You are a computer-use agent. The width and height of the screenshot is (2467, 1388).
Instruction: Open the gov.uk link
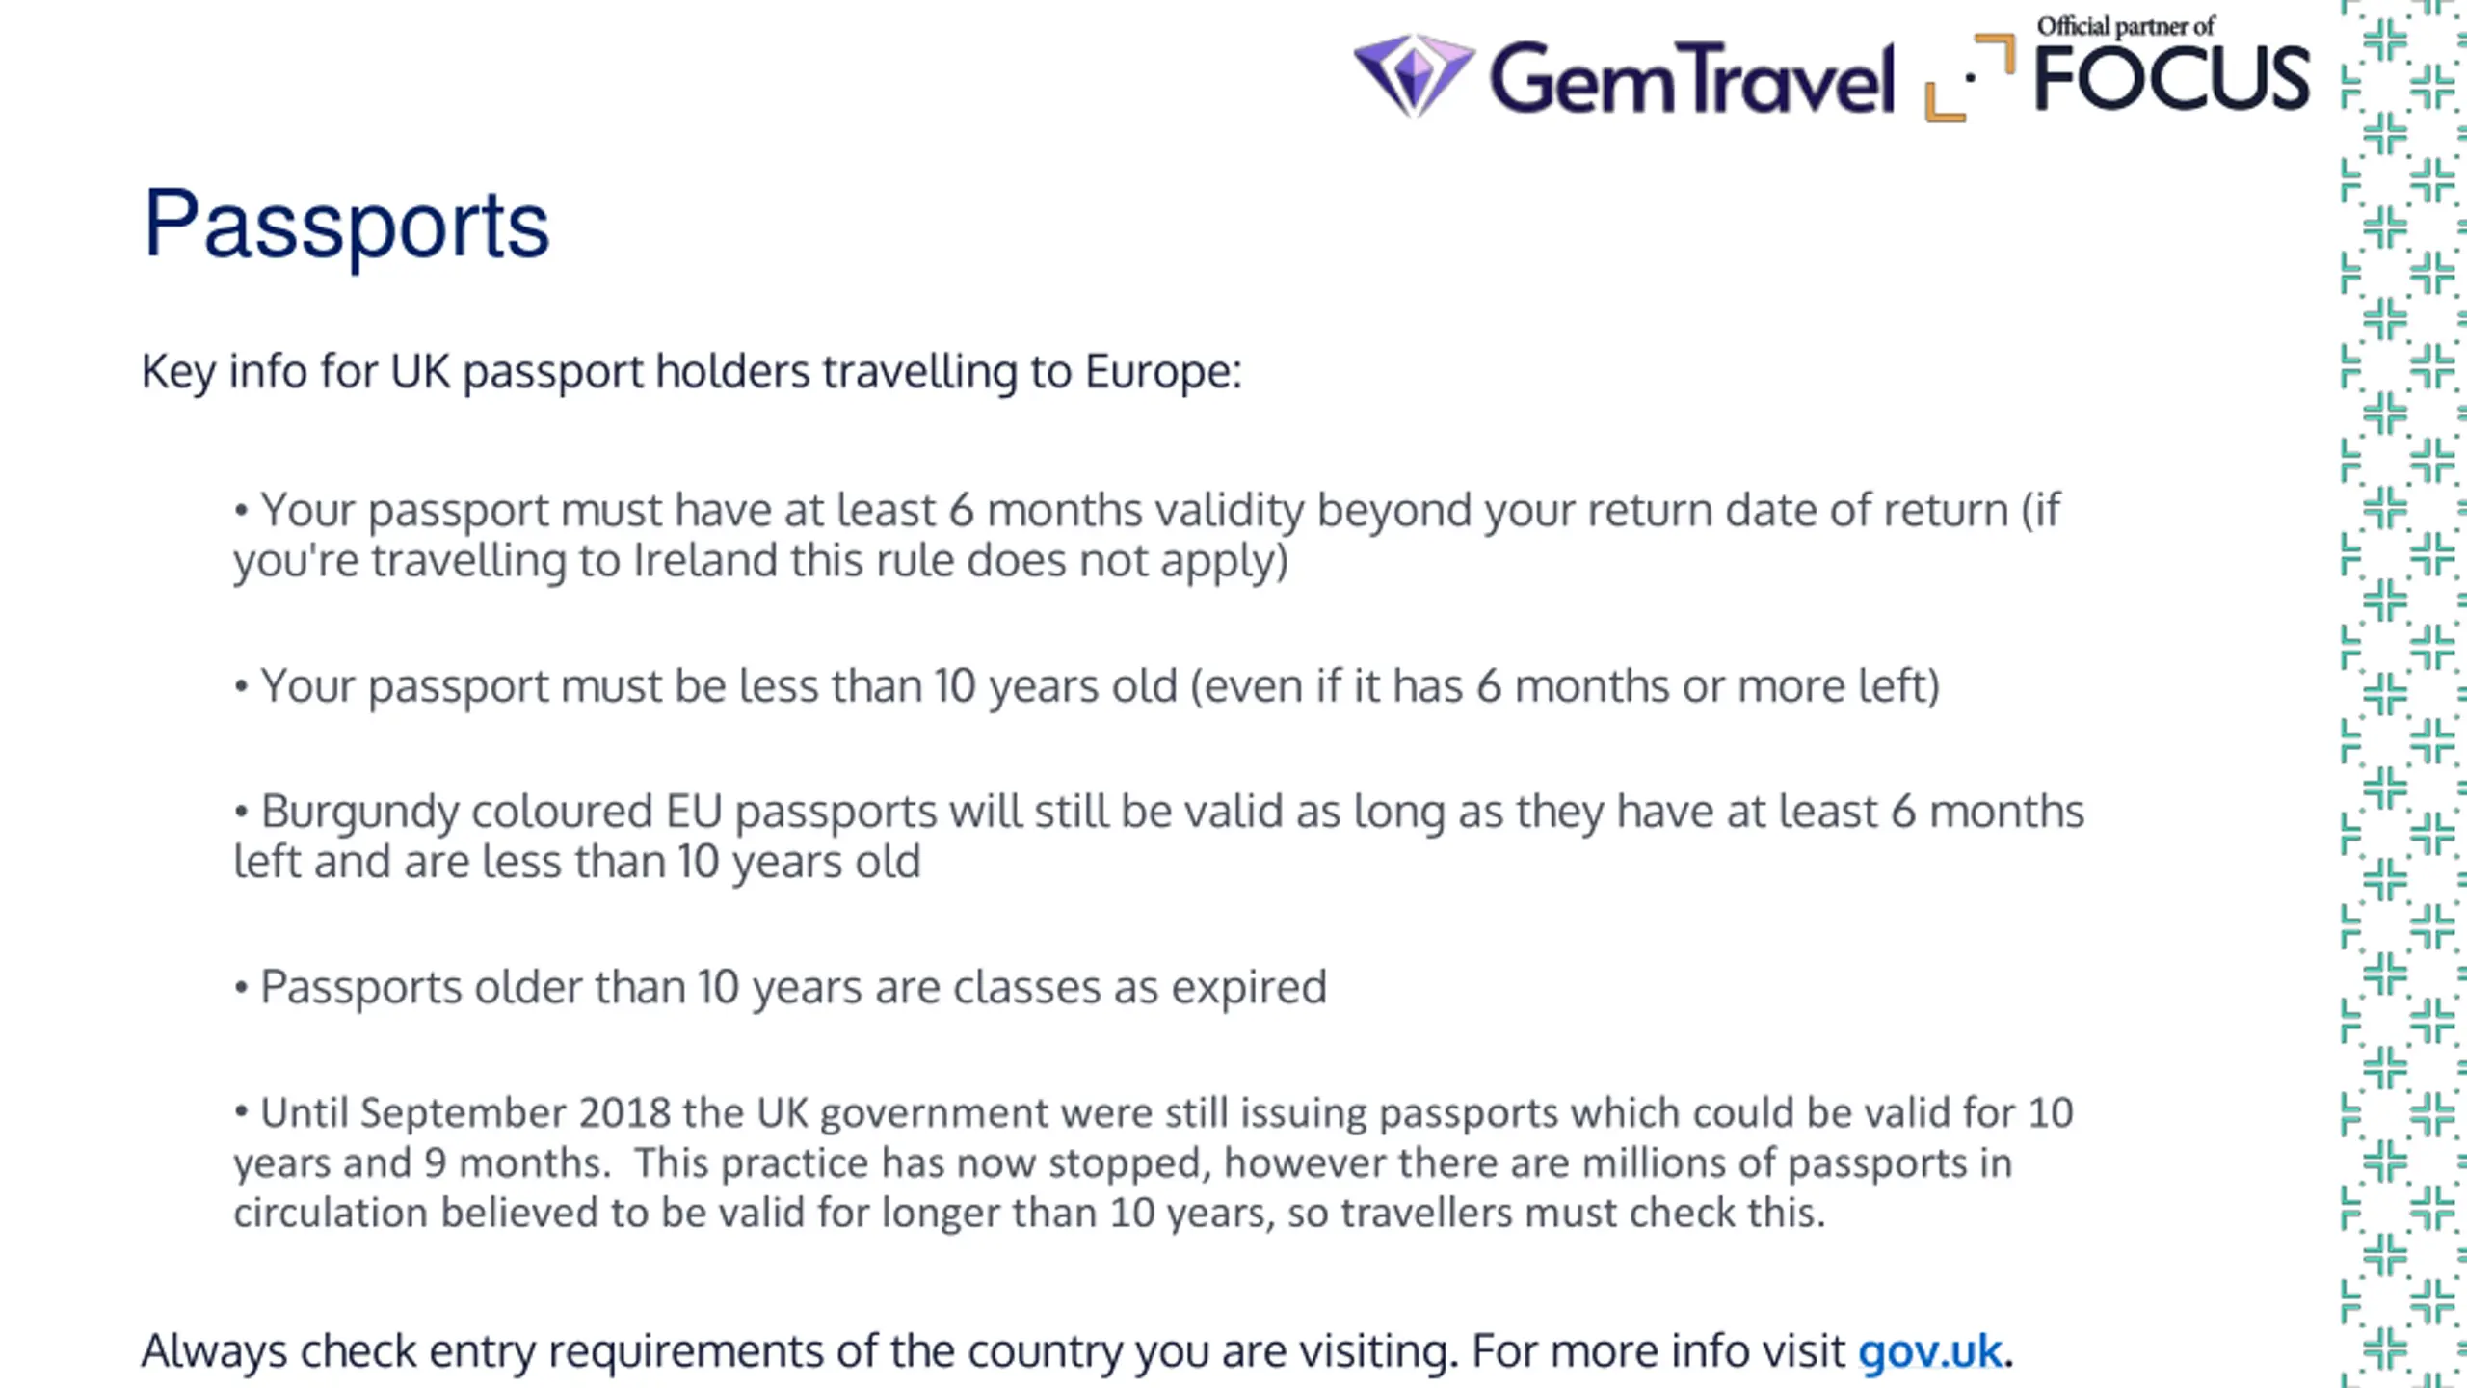coord(1929,1351)
